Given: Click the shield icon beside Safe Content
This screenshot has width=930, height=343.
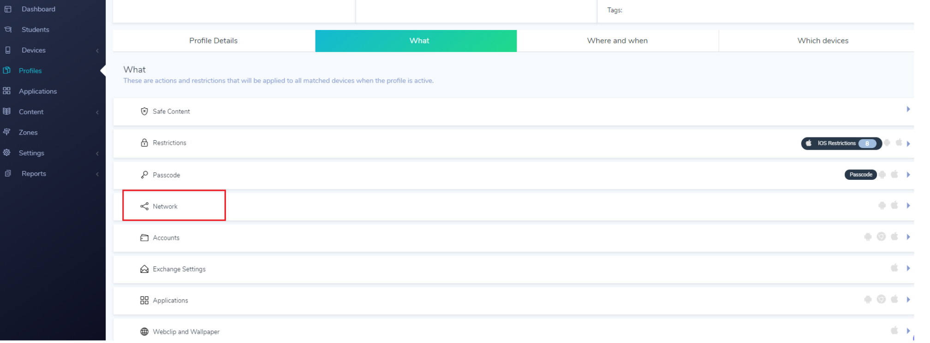Looking at the screenshot, I should point(144,112).
